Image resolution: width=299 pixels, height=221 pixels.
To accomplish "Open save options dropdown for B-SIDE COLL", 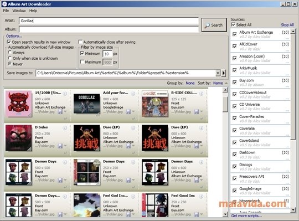I will pyautogui.click(x=202, y=111).
